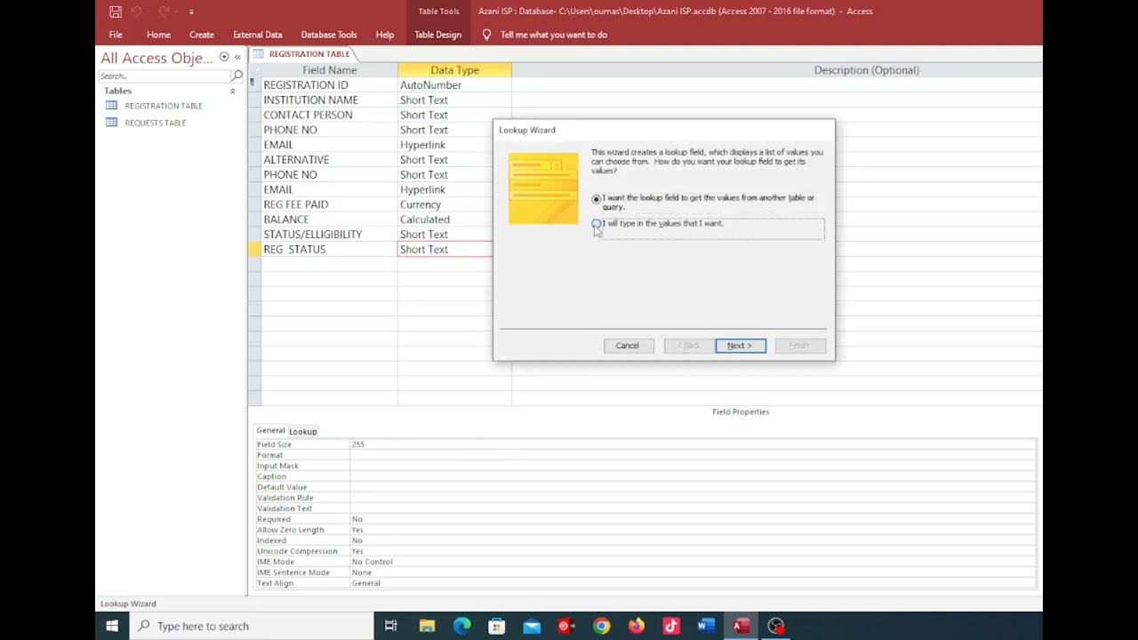
Task: Click the Description (Optional) column header
Action: 777,70
